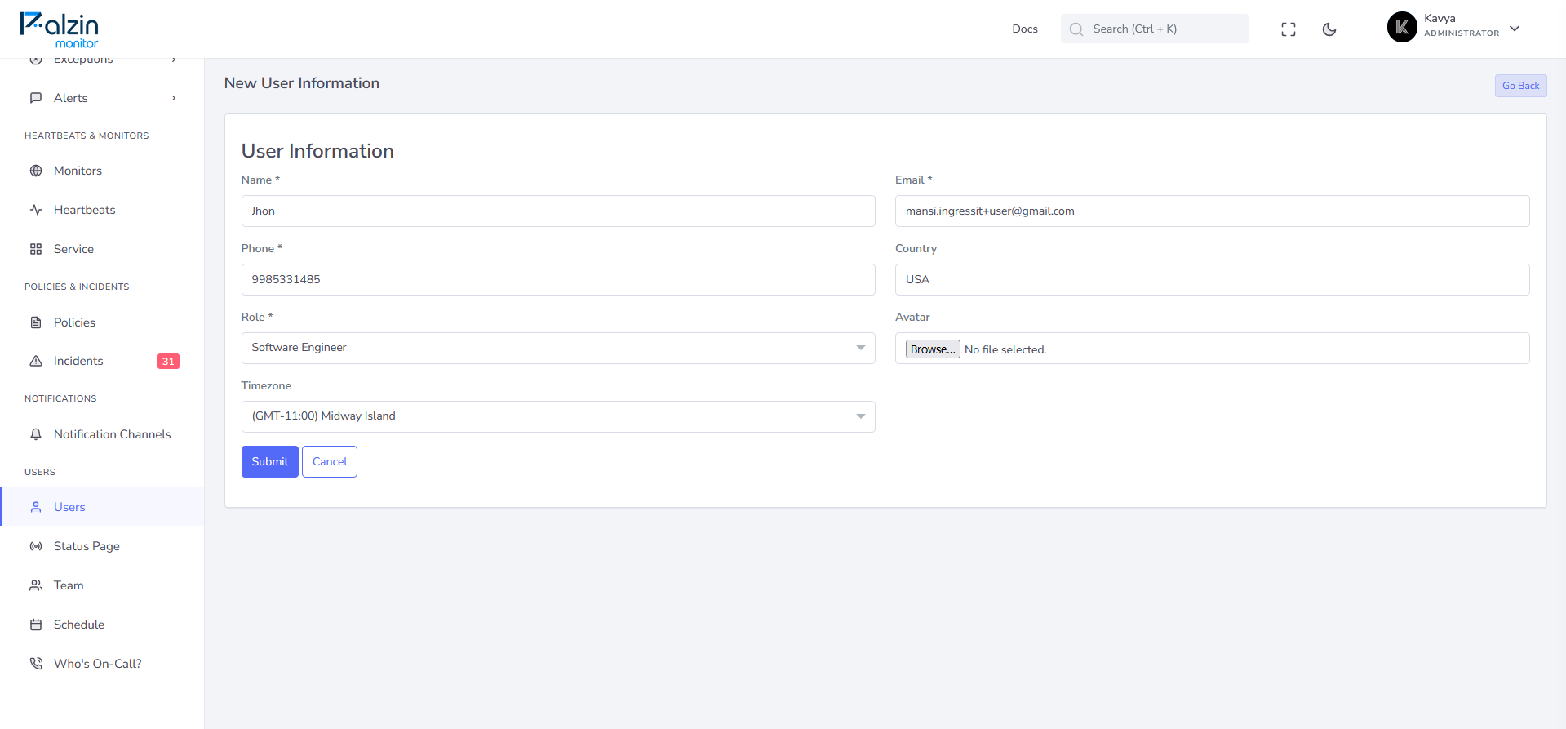Screen dimensions: 1566x729
Task: Focus the Search (Ctrl + K) box
Action: pos(1154,29)
